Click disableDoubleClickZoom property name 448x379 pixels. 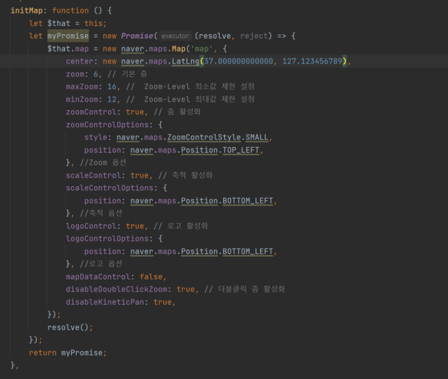(117, 289)
